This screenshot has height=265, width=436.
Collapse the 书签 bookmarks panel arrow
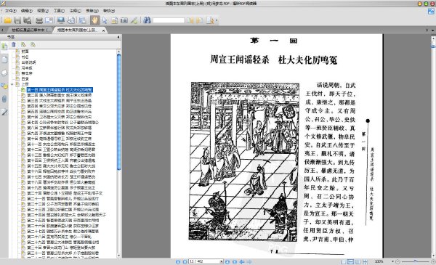pyautogui.click(x=118, y=37)
